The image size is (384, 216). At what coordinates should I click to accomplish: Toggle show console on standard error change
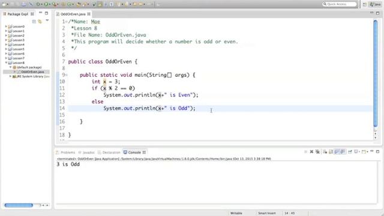coord(343,152)
